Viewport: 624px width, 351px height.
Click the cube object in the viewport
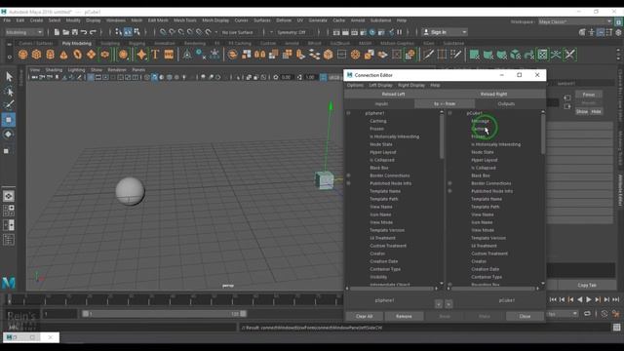pos(325,180)
